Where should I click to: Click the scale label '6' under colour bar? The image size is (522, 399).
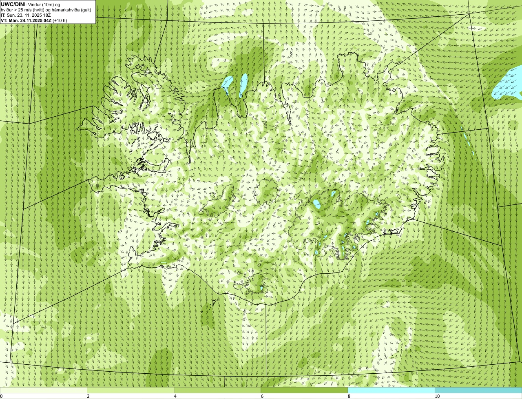(262, 396)
